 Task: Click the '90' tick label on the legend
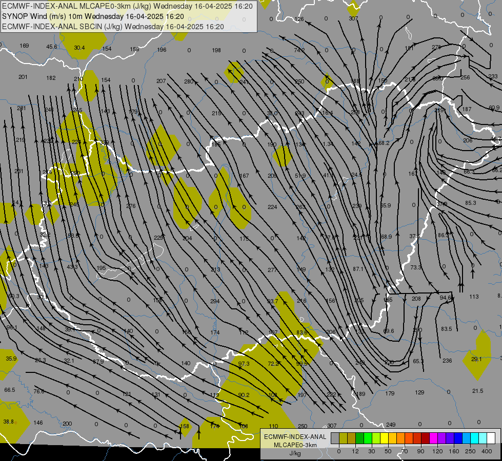(x=420, y=451)
